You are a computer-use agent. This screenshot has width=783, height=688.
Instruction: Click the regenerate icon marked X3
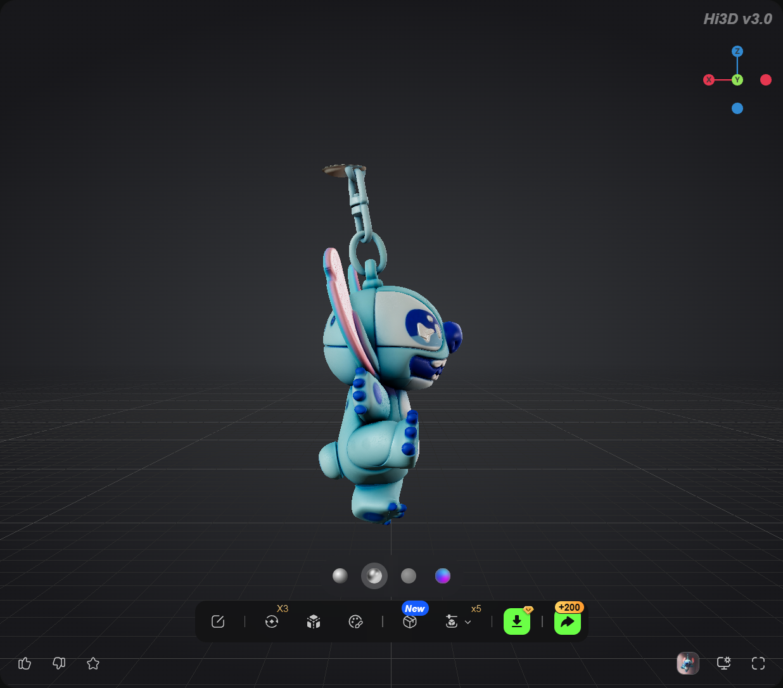coord(272,621)
